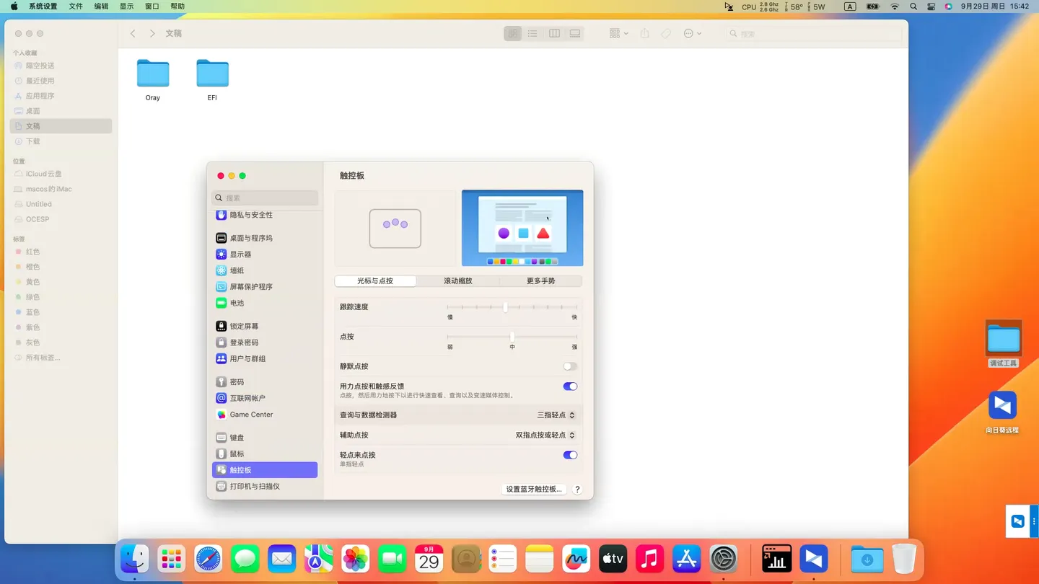
Task: Open trackpad help via the question mark button
Action: pyautogui.click(x=577, y=489)
